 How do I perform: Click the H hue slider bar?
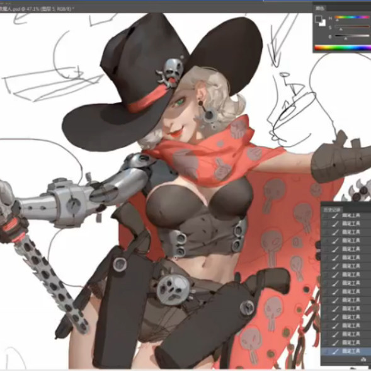point(352,17)
